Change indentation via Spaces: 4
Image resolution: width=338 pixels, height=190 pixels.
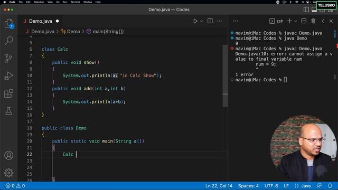pyautogui.click(x=248, y=186)
